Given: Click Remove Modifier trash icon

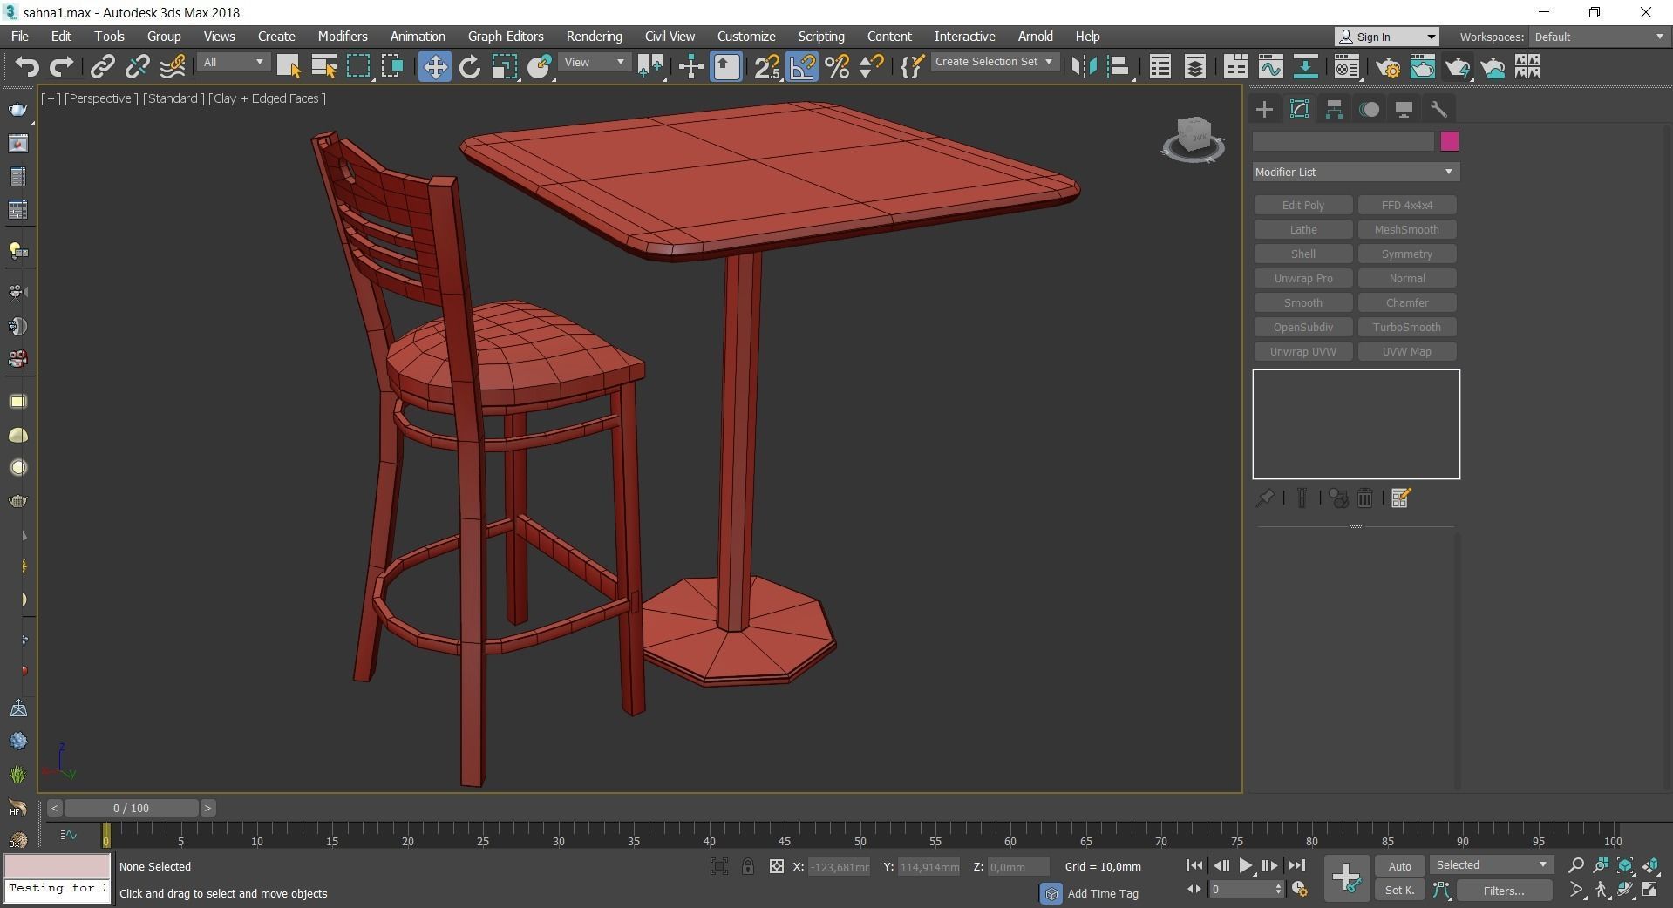Looking at the screenshot, I should pos(1365,498).
